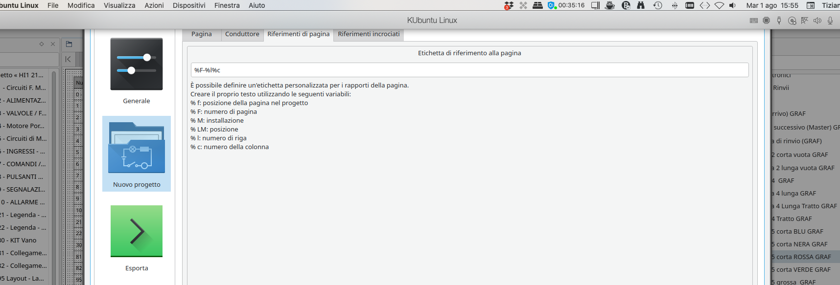Open the Riferimenti incrociati tab
This screenshot has height=285, width=840.
[369, 34]
